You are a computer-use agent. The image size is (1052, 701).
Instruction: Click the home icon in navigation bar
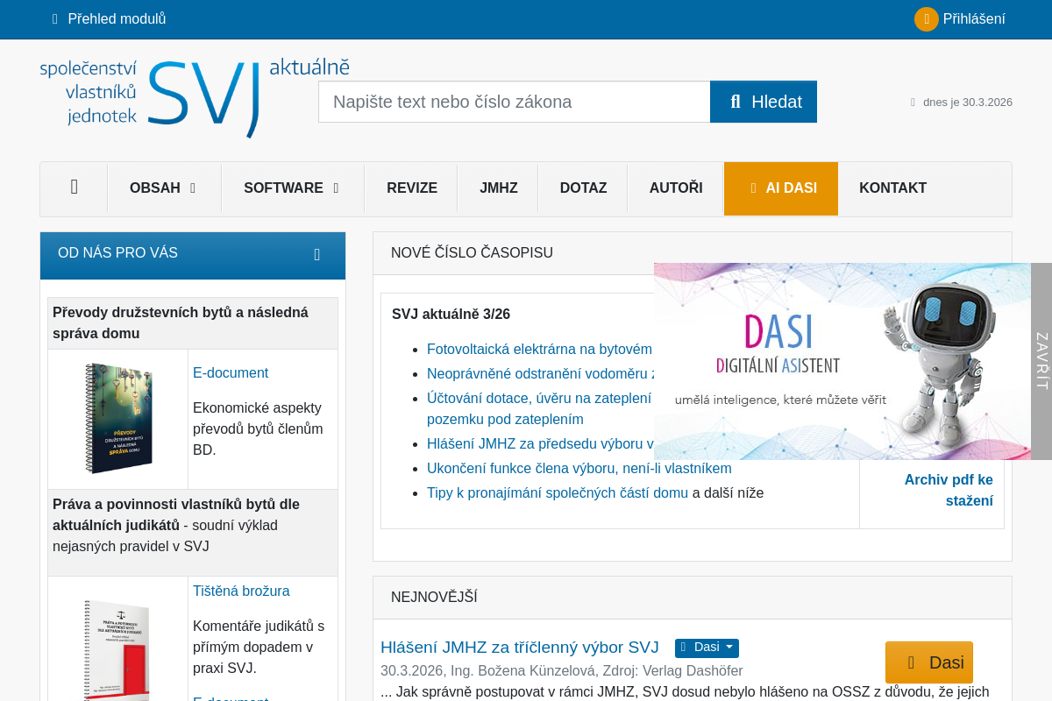74,188
